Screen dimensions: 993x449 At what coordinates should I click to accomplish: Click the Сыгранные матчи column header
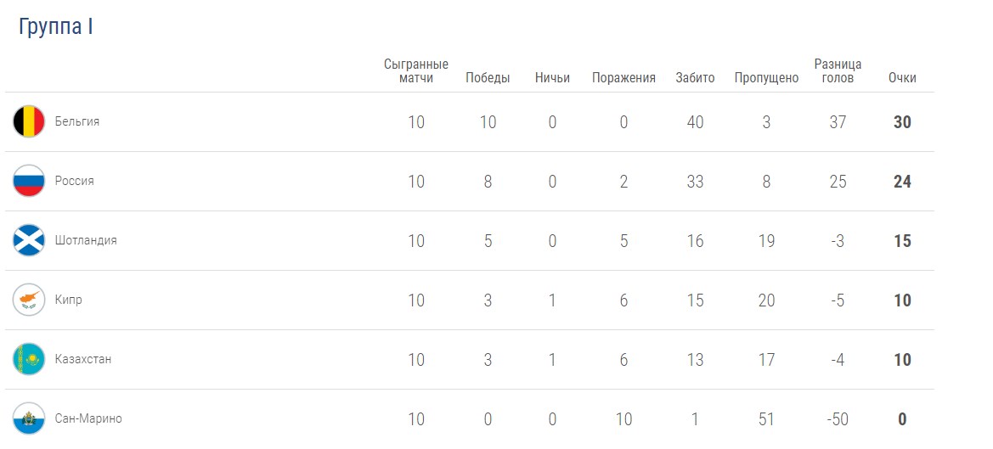coord(416,71)
